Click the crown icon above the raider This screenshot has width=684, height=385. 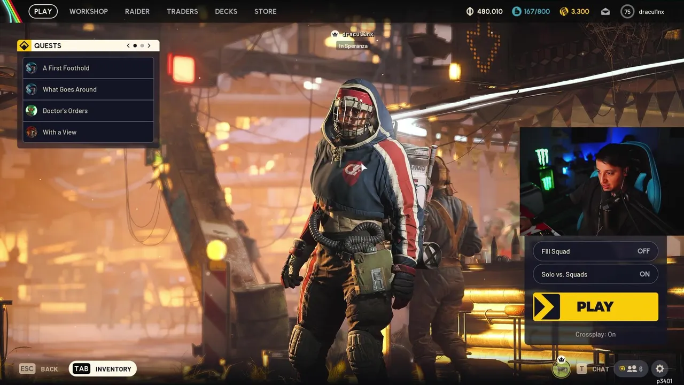coord(335,34)
